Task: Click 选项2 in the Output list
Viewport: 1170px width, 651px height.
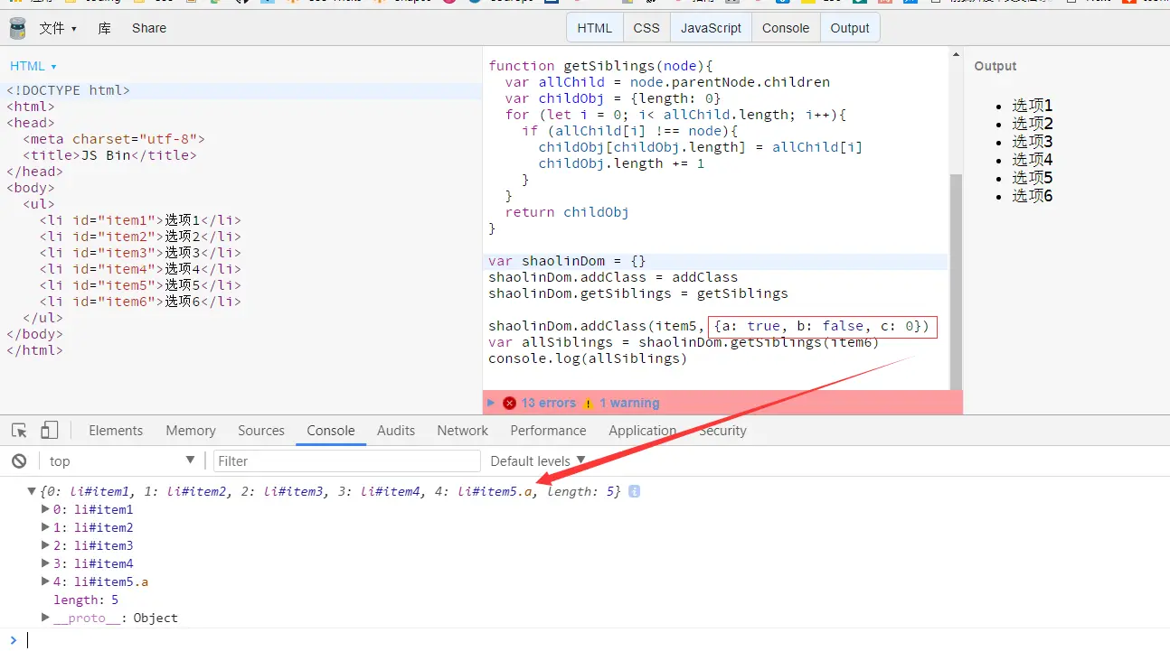Action: click(x=1033, y=124)
